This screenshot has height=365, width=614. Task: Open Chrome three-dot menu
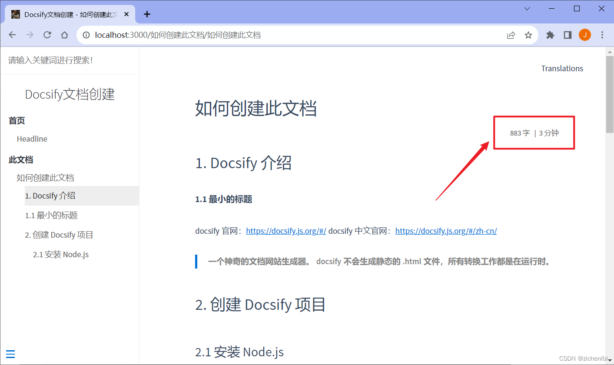[602, 35]
